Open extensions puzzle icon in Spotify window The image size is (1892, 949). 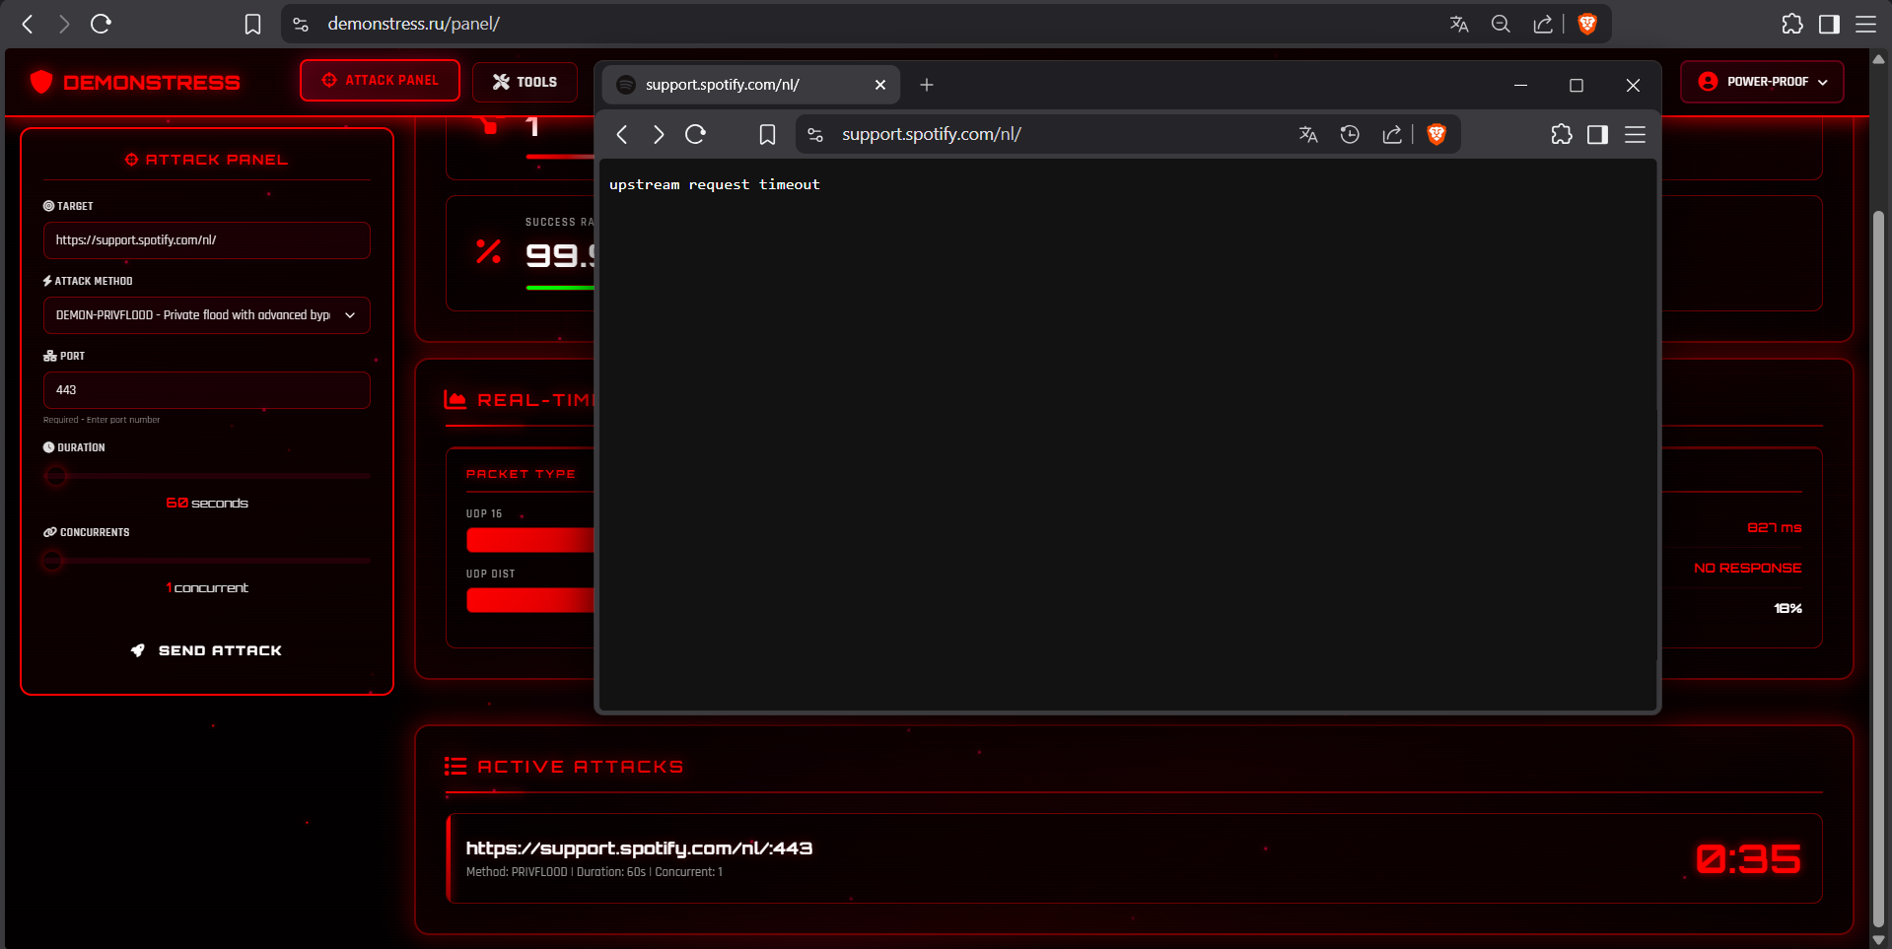pos(1561,135)
